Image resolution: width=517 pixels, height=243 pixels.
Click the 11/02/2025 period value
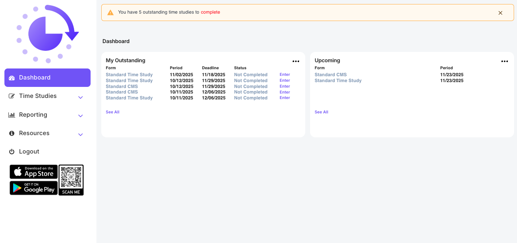tap(182, 75)
